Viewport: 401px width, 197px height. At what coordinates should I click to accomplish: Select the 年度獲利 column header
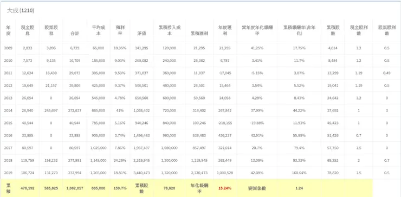pos(224,31)
